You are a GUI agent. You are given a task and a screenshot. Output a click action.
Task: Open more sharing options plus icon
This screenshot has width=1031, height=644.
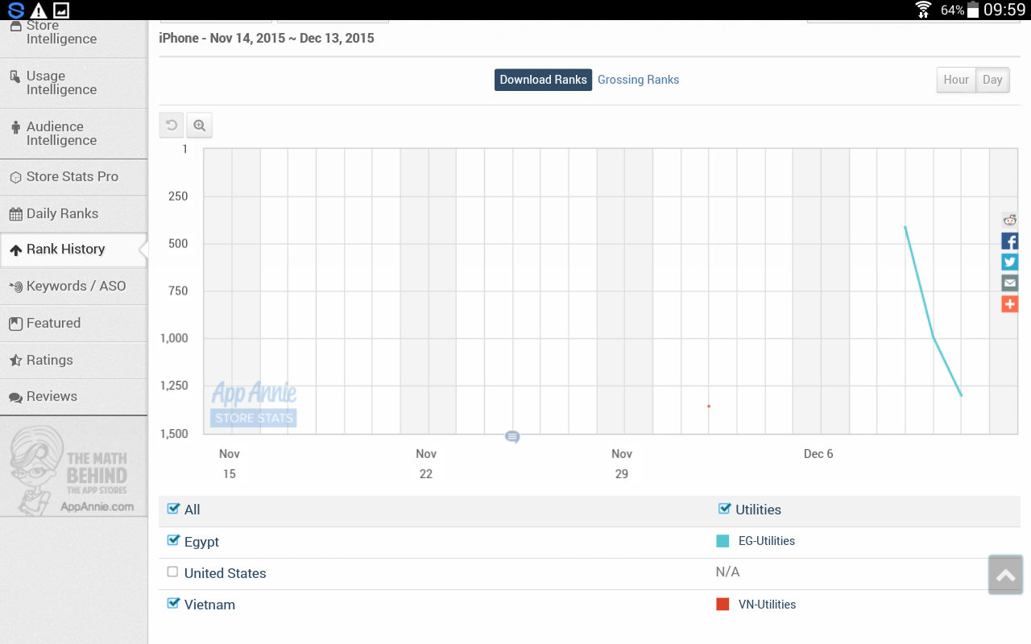coord(1009,303)
